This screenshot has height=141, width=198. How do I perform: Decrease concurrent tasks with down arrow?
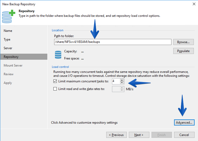point(122,83)
